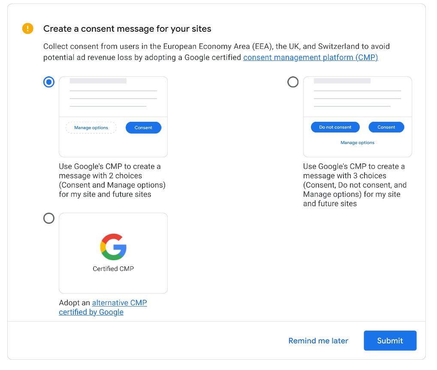Choose the alternative certified CMP radio option
This screenshot has height=370, width=437.
click(49, 219)
